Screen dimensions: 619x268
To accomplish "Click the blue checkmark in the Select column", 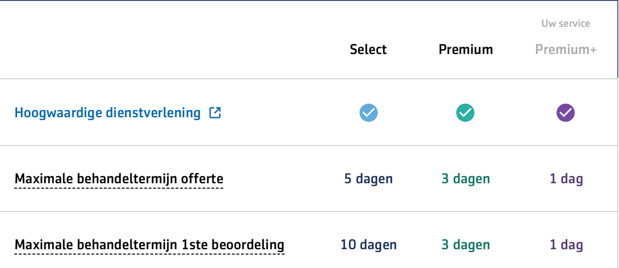I will click(368, 113).
